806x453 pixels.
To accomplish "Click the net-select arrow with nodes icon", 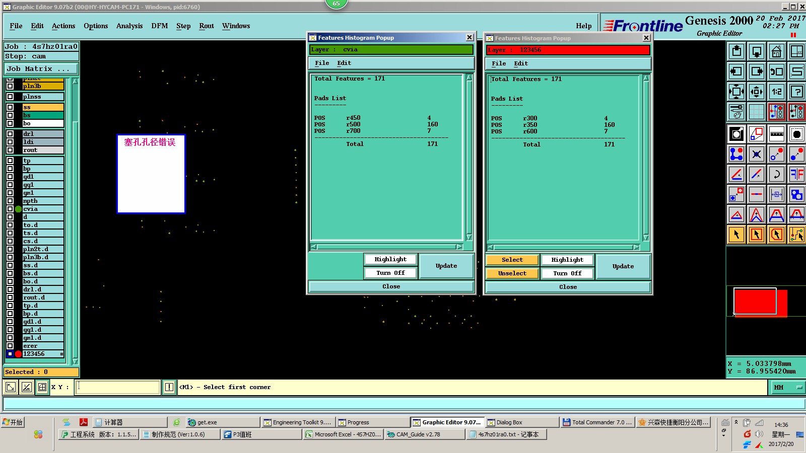I will [797, 235].
